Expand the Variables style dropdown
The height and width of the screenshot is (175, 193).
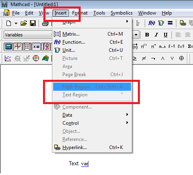[x=28, y=35]
